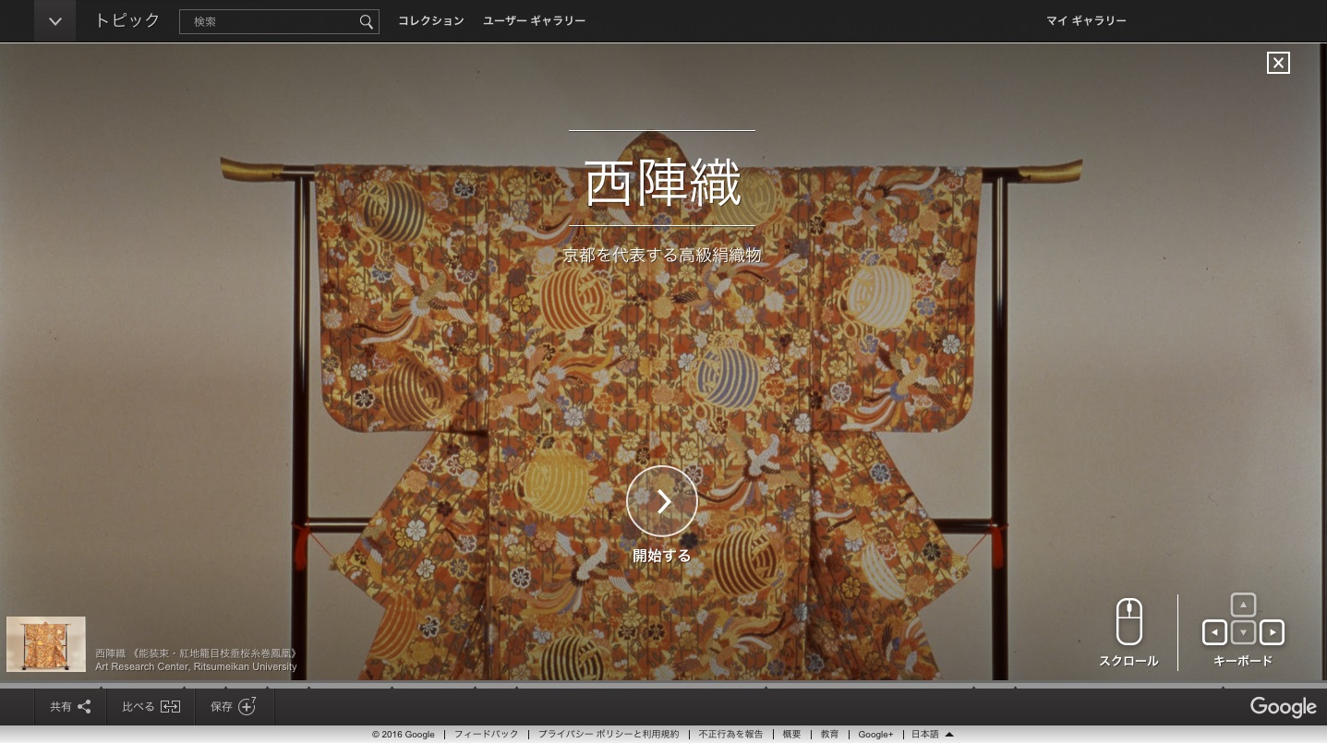Click the keyboard left arrow key icon
Viewport: 1327px width, 743px height.
click(x=1214, y=633)
